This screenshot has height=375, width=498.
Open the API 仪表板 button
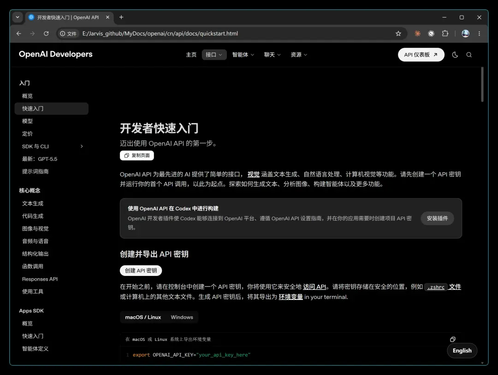click(421, 55)
